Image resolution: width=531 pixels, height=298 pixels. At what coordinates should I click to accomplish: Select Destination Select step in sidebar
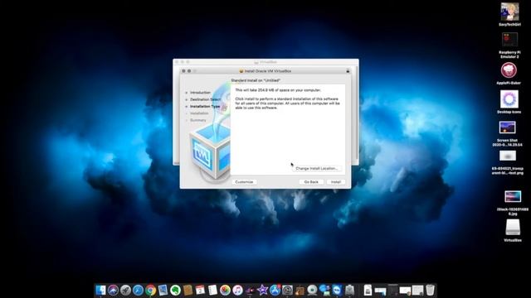click(205, 99)
